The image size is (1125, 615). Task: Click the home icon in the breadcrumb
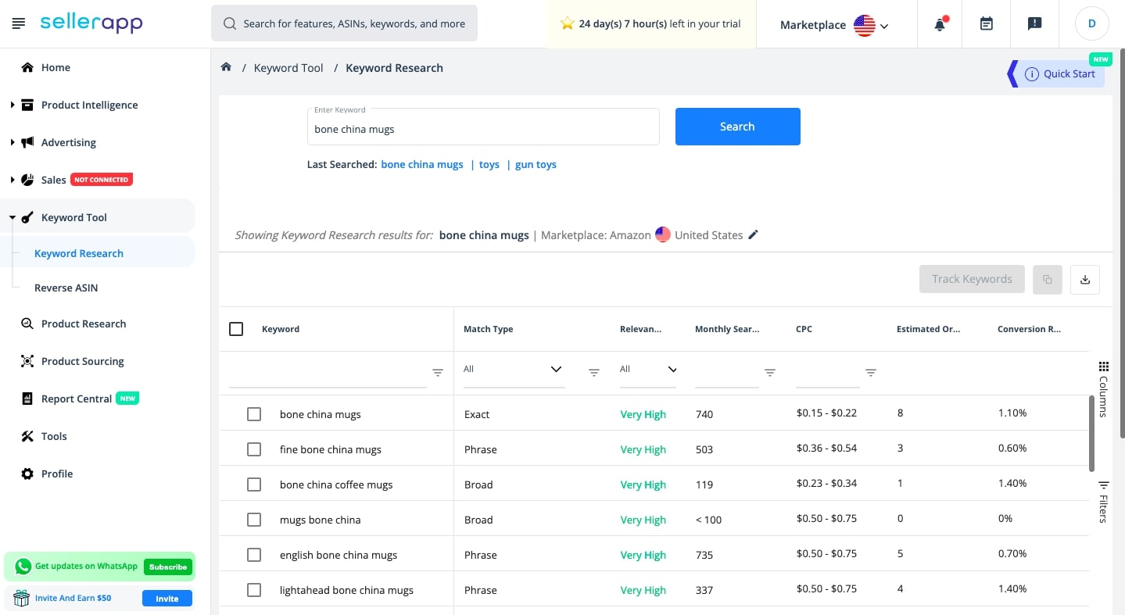(226, 67)
